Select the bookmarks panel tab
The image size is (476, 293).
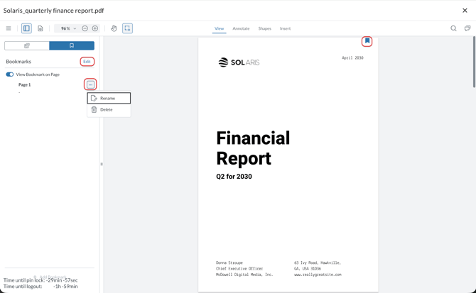72,45
